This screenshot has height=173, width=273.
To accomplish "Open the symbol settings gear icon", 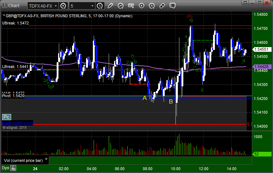I will pos(63,6).
